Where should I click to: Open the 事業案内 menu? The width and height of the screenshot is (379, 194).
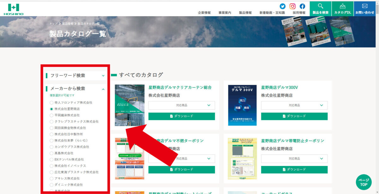(225, 13)
